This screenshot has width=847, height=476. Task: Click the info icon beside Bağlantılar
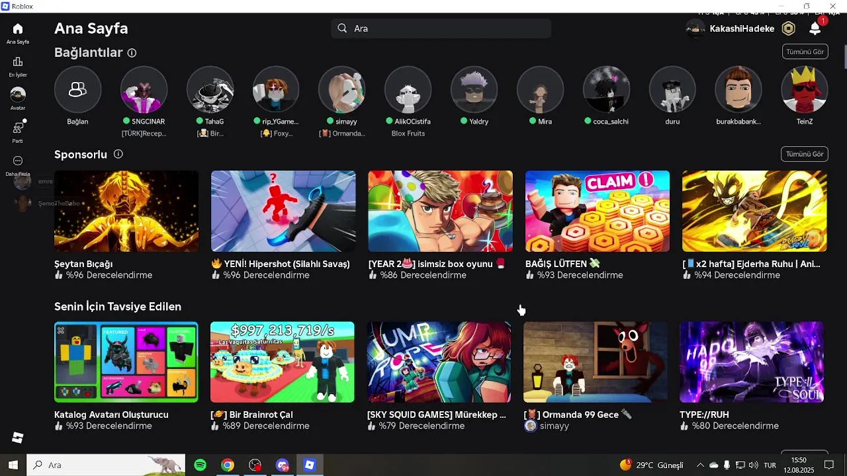coord(132,53)
